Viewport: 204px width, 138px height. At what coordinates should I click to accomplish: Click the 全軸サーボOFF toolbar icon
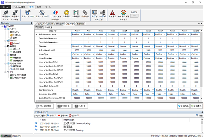pyautogui.click(x=42, y=13)
